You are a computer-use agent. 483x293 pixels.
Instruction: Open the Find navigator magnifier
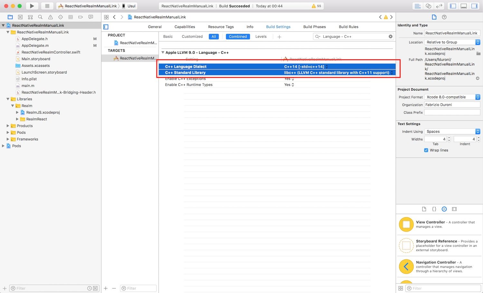click(x=40, y=17)
